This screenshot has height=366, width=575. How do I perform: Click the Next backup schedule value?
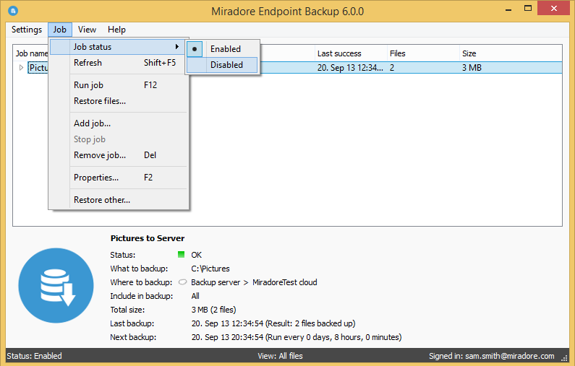pos(297,337)
